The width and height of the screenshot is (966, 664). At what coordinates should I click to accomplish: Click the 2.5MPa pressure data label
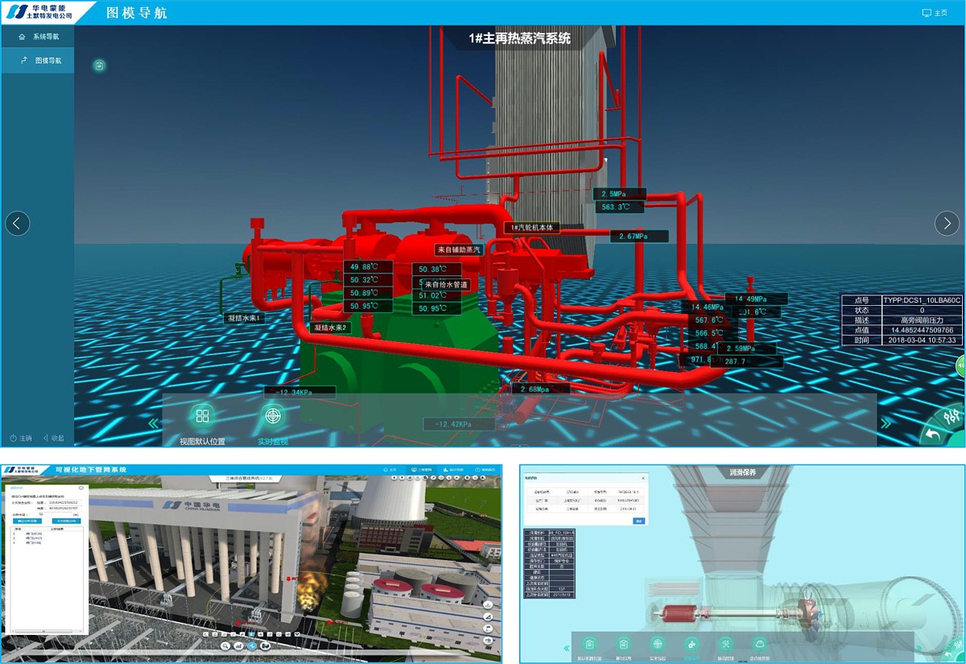[x=620, y=194]
